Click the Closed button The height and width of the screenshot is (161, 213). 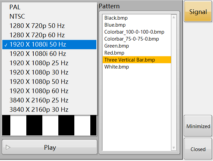pos(198,149)
